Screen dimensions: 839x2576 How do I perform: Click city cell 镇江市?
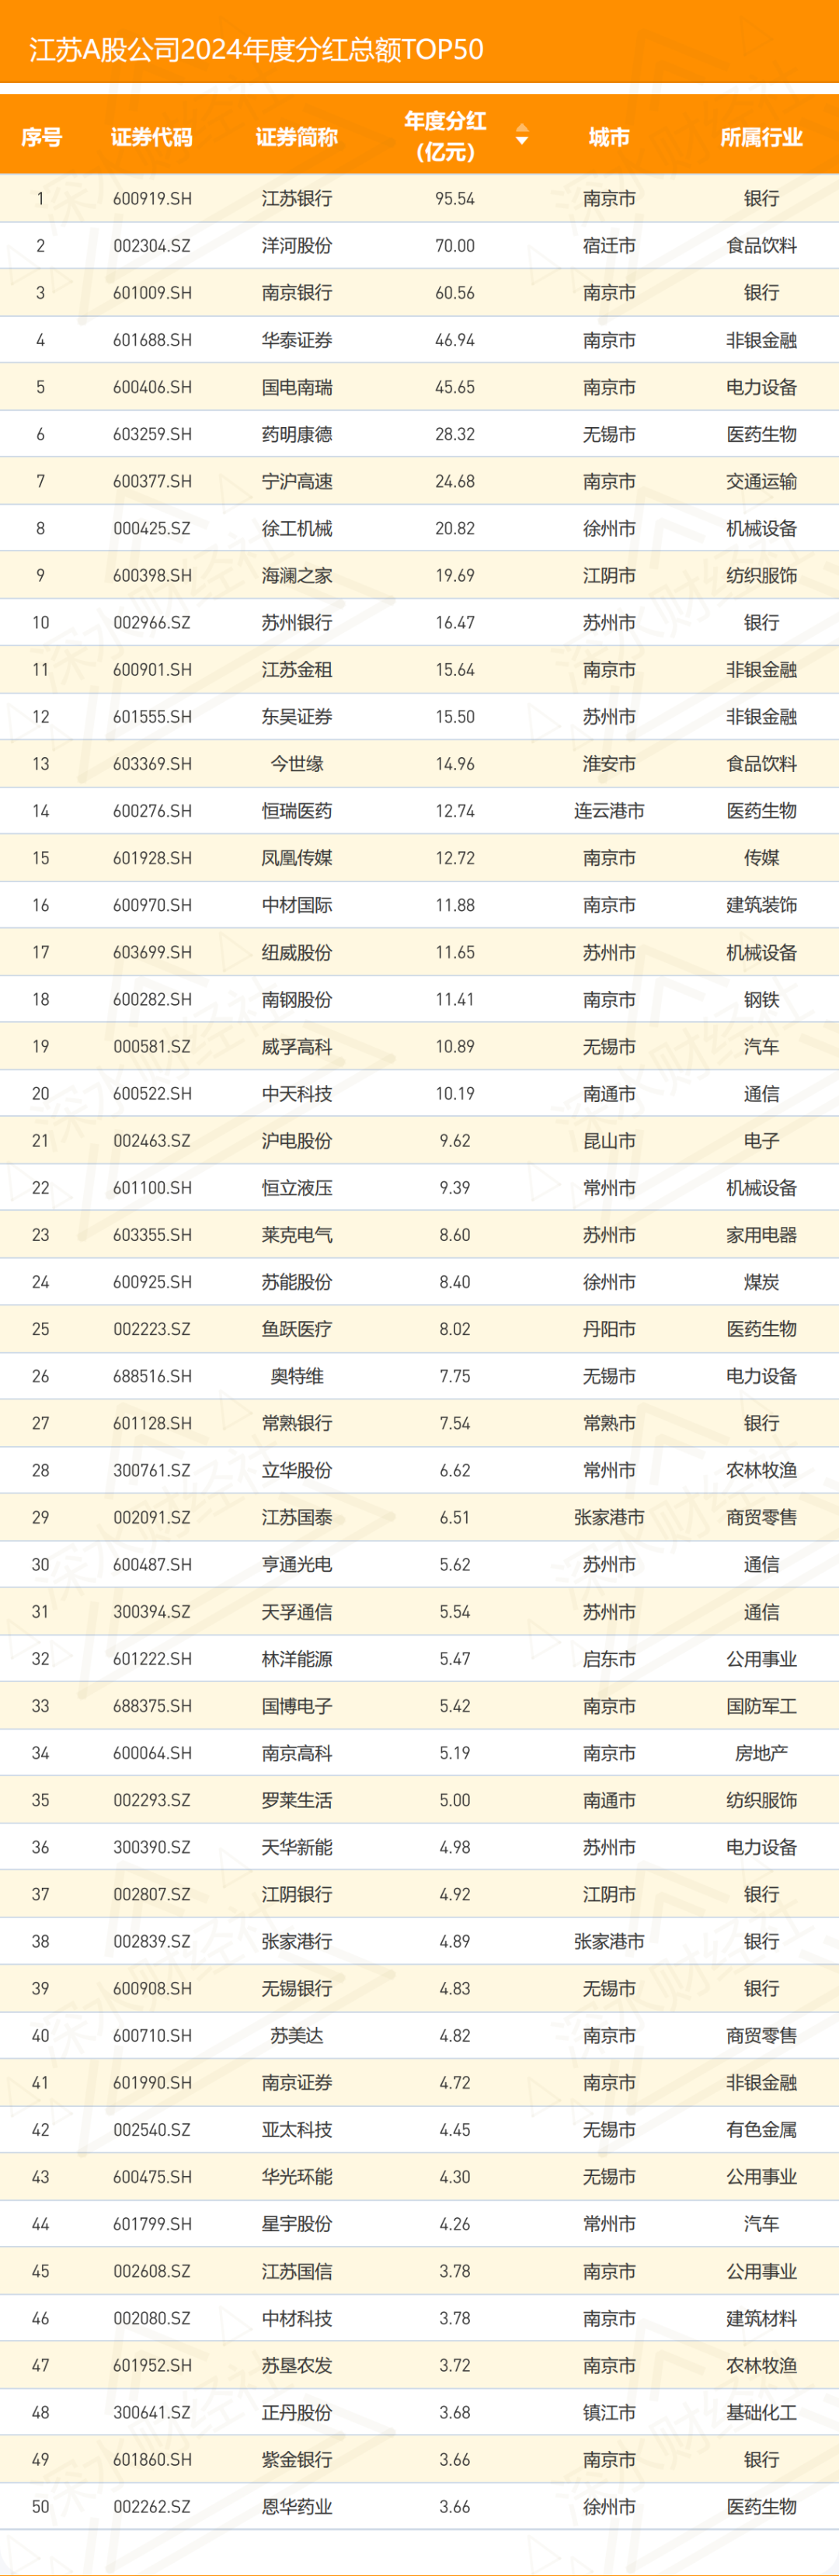[609, 2413]
